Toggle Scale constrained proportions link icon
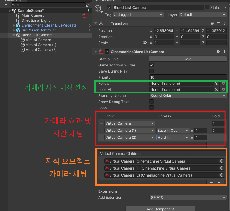Image resolution: width=230 pixels, height=211 pixels. coord(145,43)
